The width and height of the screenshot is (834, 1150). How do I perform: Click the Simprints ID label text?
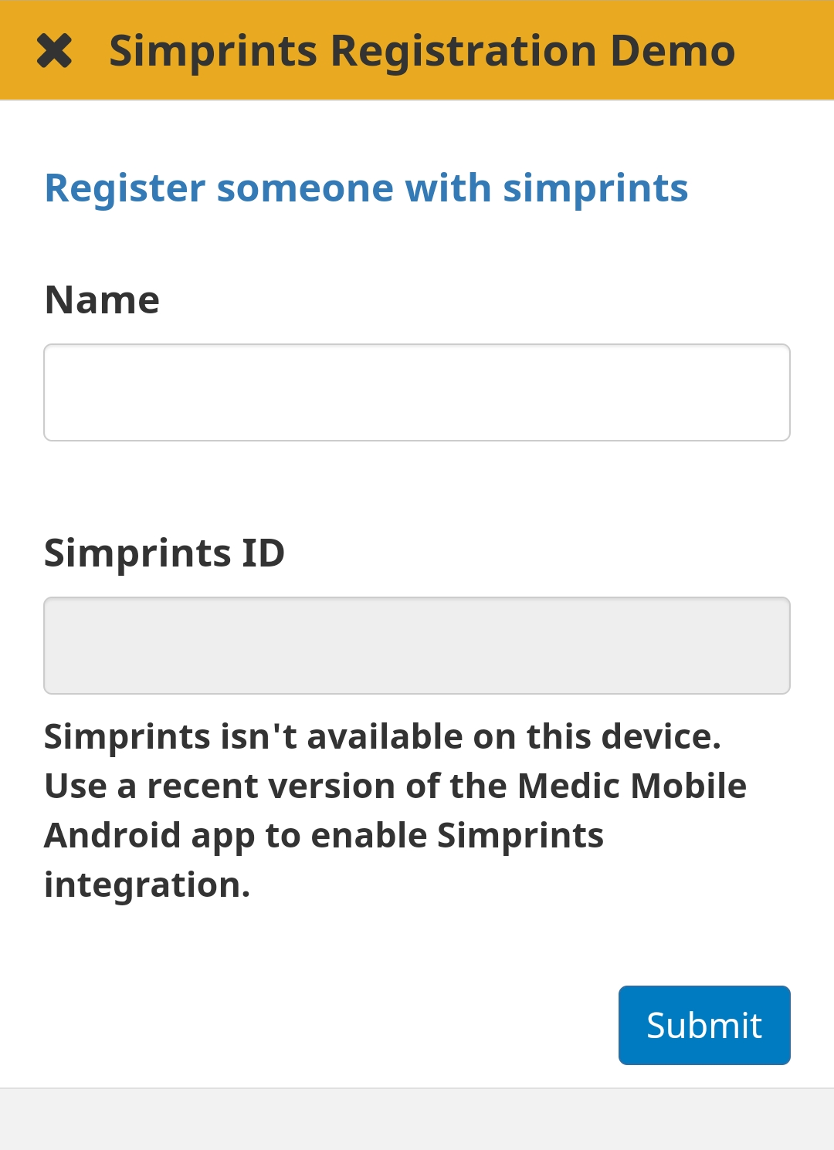coord(164,552)
